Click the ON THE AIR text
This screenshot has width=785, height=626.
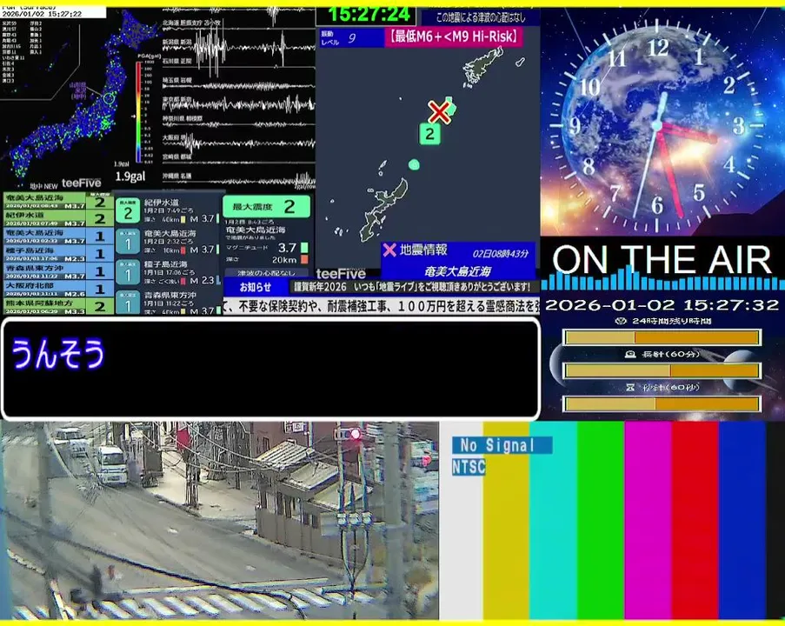(x=662, y=261)
